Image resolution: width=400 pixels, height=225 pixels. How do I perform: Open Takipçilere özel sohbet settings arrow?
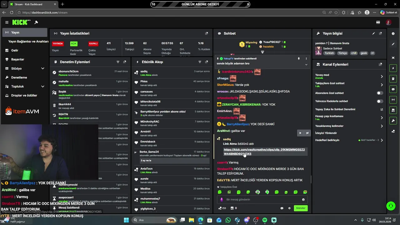tap(382, 85)
